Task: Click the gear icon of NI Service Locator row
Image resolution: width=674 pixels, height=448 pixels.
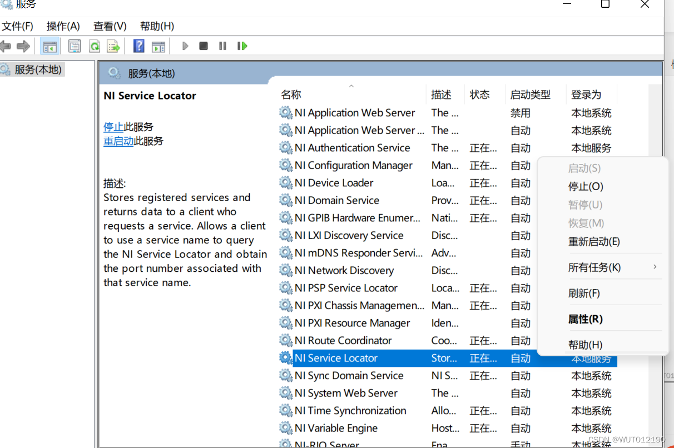Action: (x=286, y=358)
